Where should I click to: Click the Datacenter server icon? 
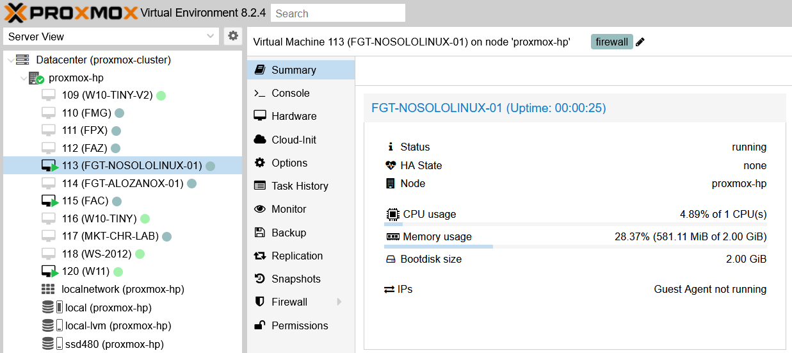(x=23, y=60)
